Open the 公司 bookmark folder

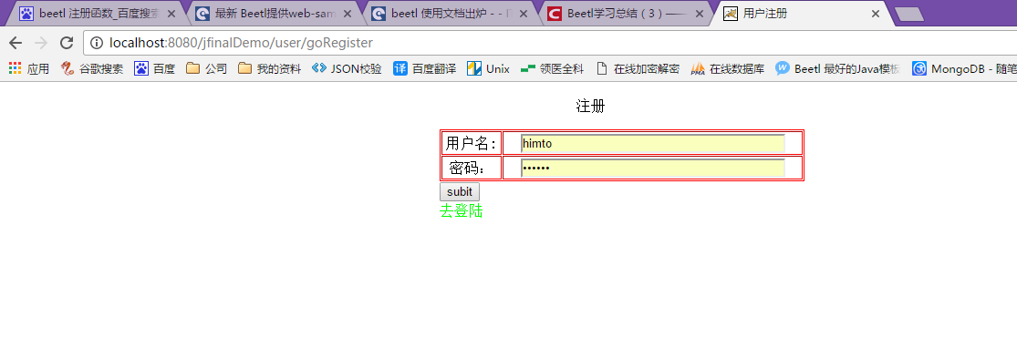(x=206, y=68)
